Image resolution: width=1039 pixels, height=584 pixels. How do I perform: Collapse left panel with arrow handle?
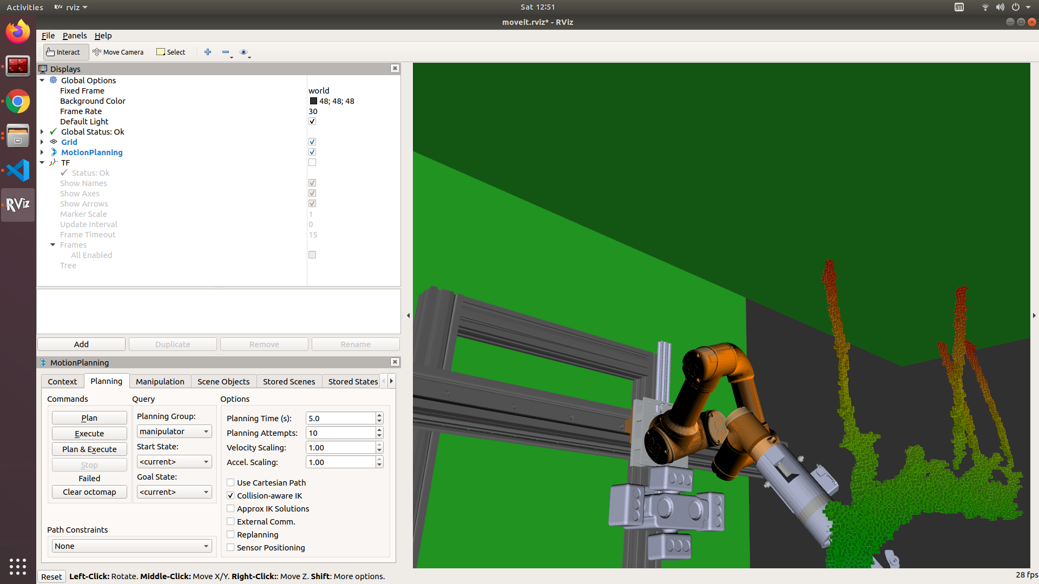pyautogui.click(x=408, y=315)
